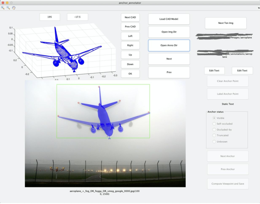The height and width of the screenshot is (204, 260).
Task: Click the Next CAD button
Action: coord(130,17)
